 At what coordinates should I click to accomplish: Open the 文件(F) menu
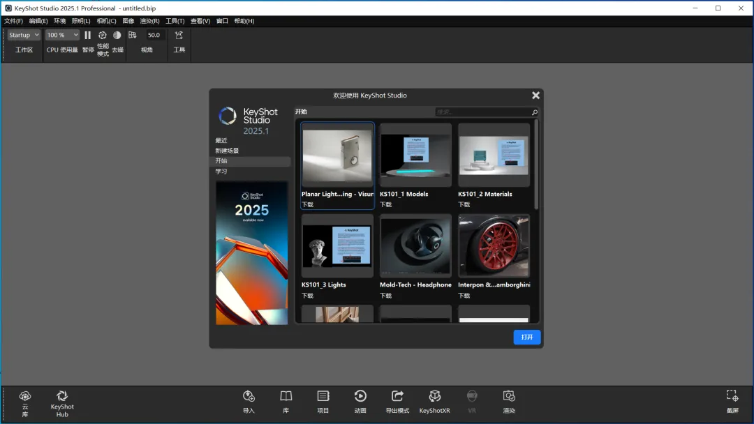point(13,21)
